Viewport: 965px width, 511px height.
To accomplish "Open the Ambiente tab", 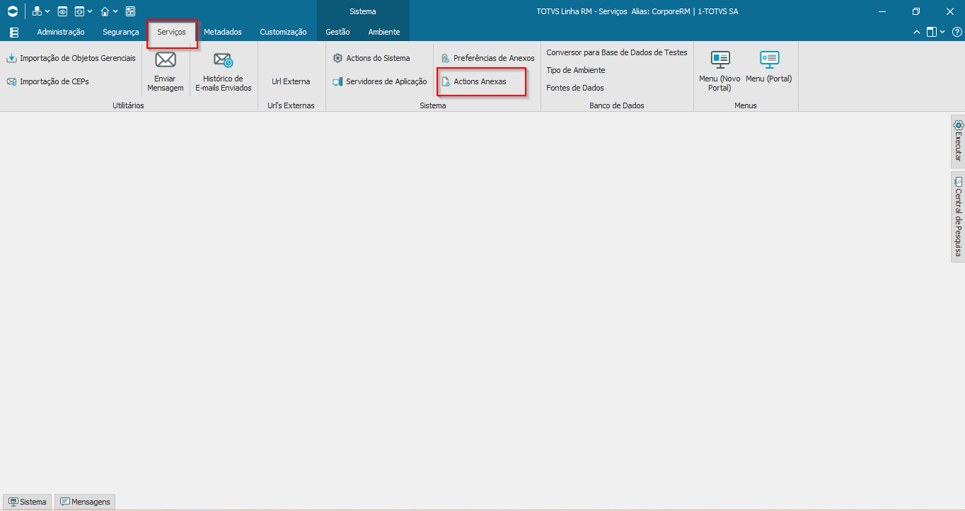I will pos(384,32).
